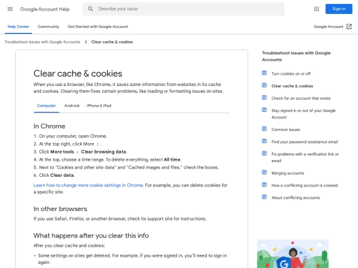Open the Common issues article

click(286, 130)
